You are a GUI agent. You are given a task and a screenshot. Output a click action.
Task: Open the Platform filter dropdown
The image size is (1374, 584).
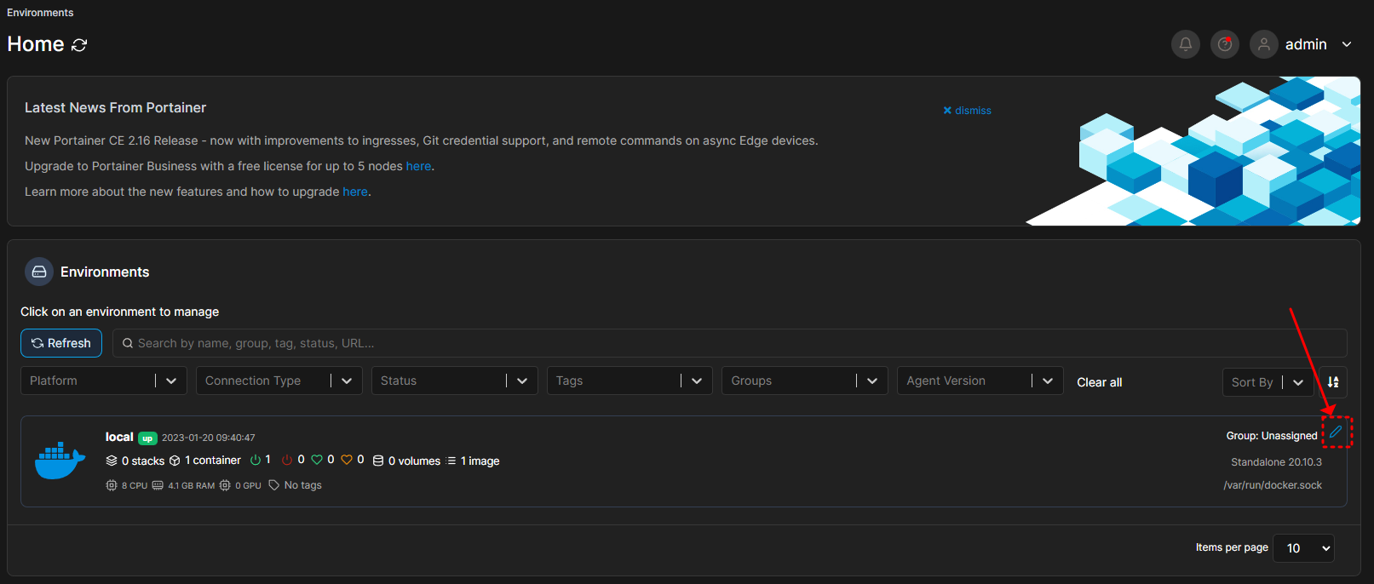pyautogui.click(x=104, y=381)
